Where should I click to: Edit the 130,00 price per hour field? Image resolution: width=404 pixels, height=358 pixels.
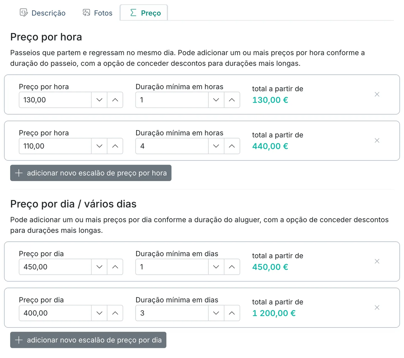tap(55, 100)
